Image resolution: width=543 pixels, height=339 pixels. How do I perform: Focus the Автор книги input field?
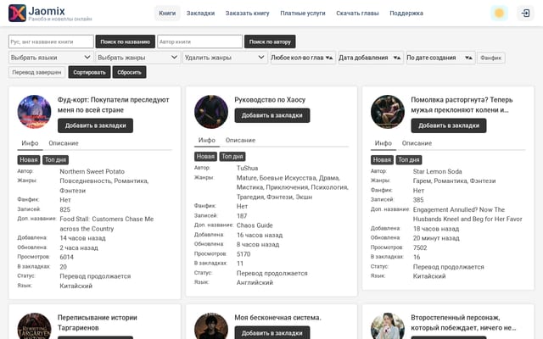tap(200, 42)
